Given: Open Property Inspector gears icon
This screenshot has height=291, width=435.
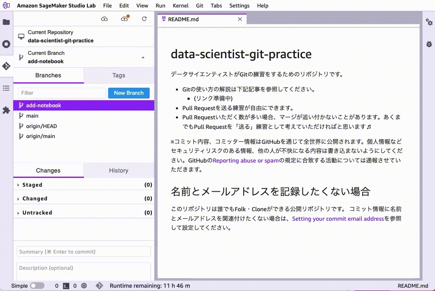Looking at the screenshot, I should click(429, 22).
